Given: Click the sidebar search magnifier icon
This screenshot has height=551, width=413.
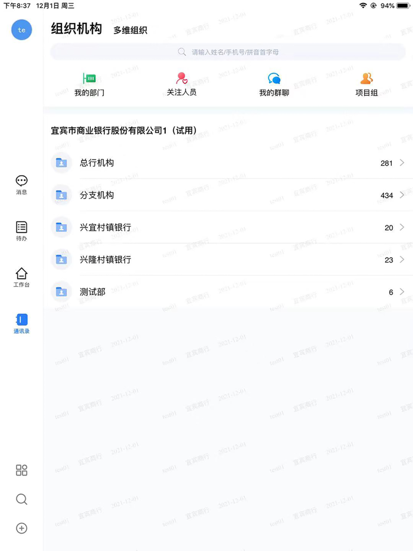Looking at the screenshot, I should pos(21,499).
